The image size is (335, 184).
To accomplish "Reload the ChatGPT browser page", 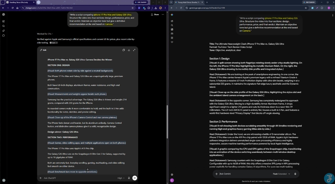I will click(x=13, y=8).
